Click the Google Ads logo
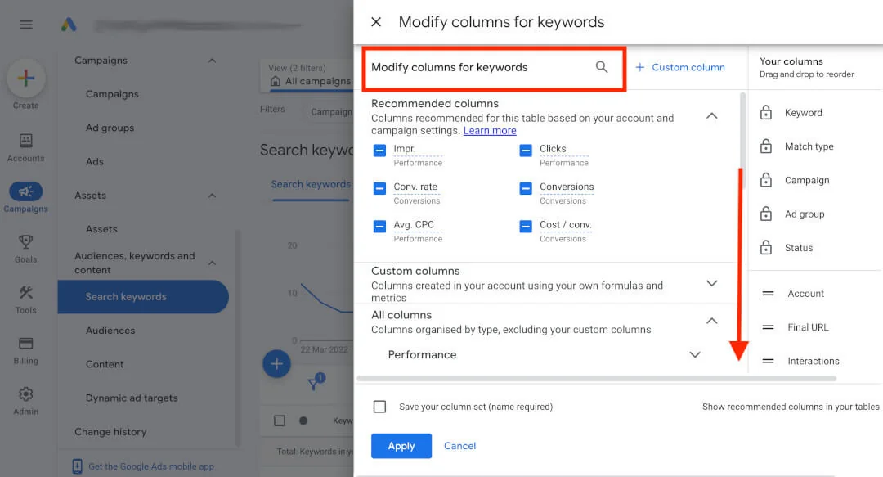This screenshot has height=477, width=883. (69, 25)
